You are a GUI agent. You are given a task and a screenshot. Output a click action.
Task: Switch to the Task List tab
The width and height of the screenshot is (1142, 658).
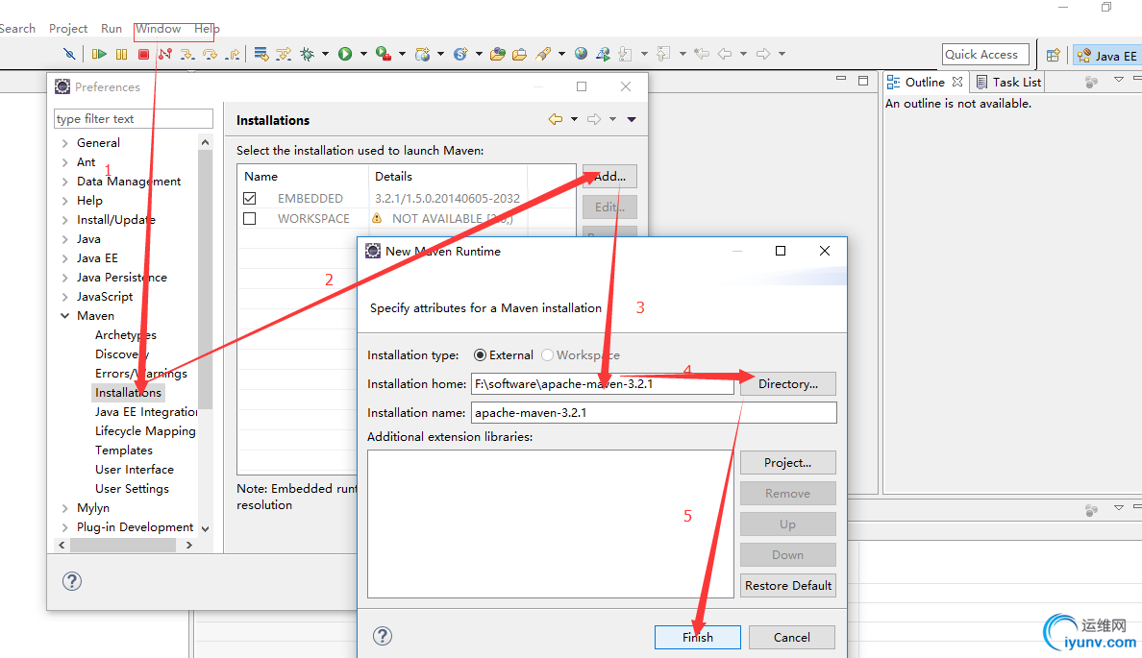[1008, 83]
